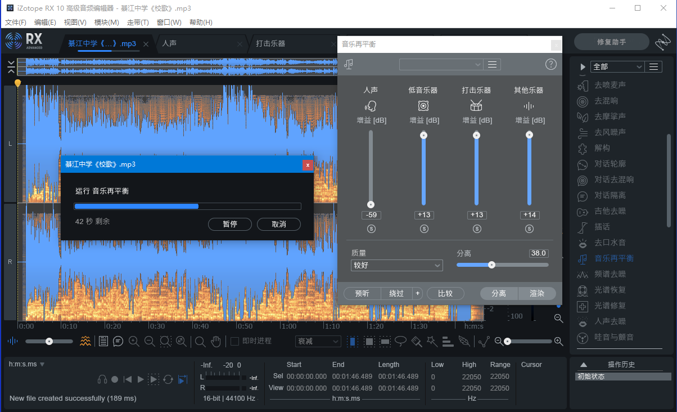Viewport: 677px width, 412px height.
Task: Collapse the 操作历史 panel triangle
Action: (584, 365)
